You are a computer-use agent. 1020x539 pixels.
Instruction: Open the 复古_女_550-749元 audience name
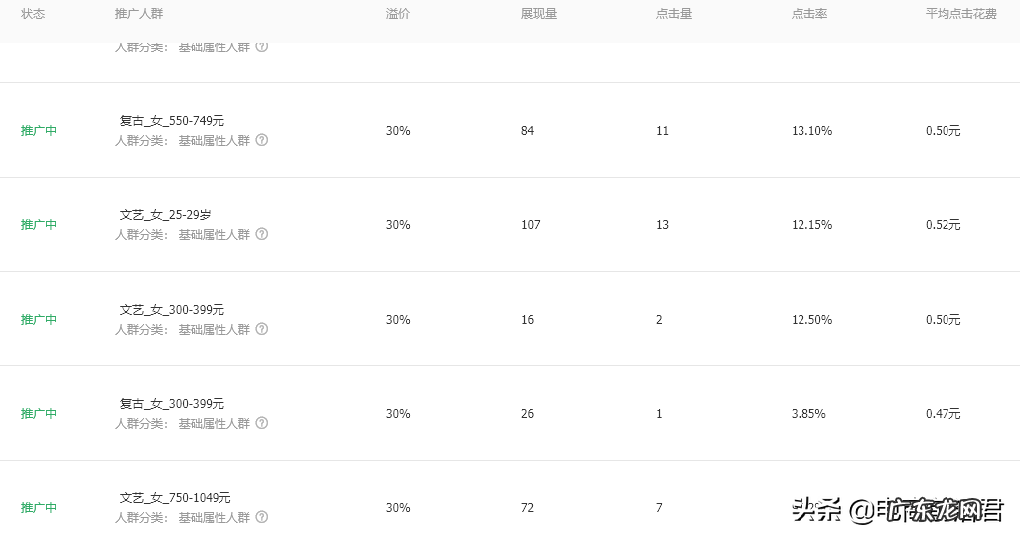172,121
